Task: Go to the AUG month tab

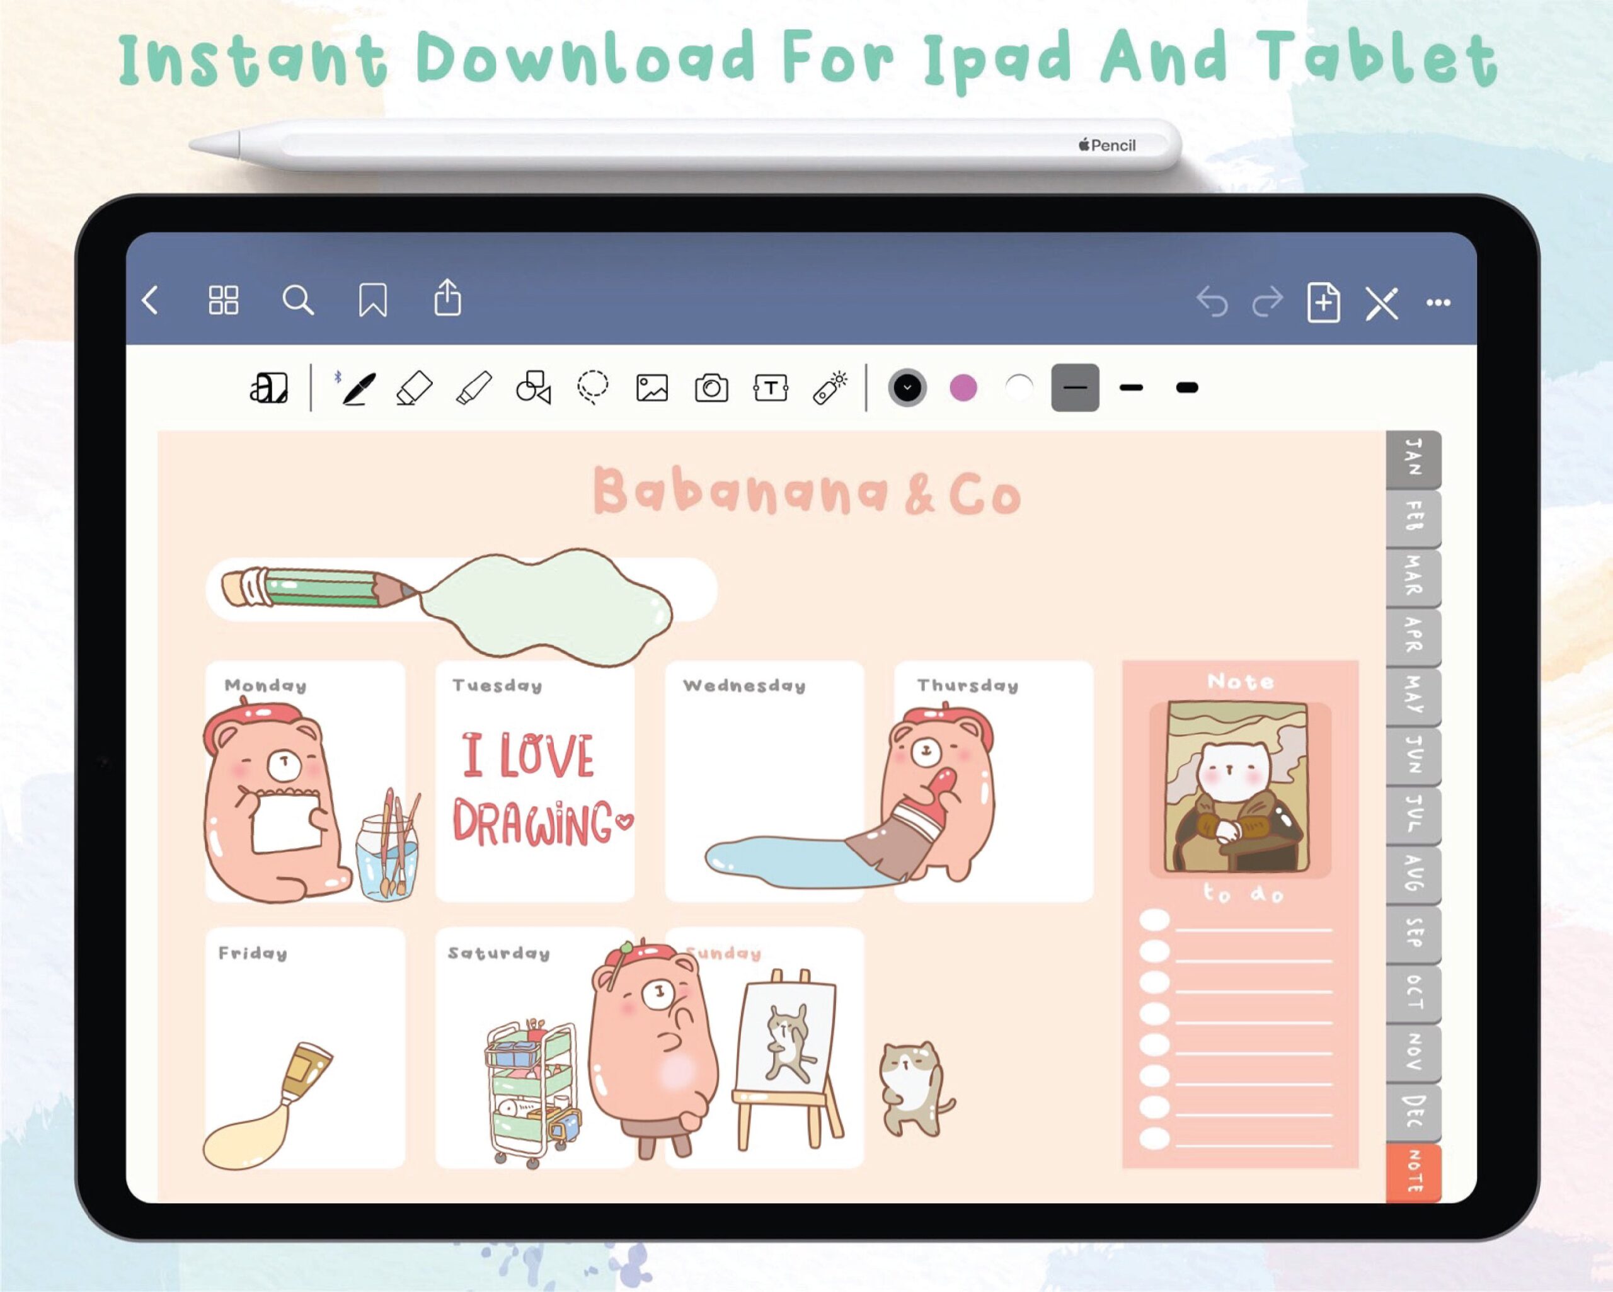Action: (x=1413, y=876)
